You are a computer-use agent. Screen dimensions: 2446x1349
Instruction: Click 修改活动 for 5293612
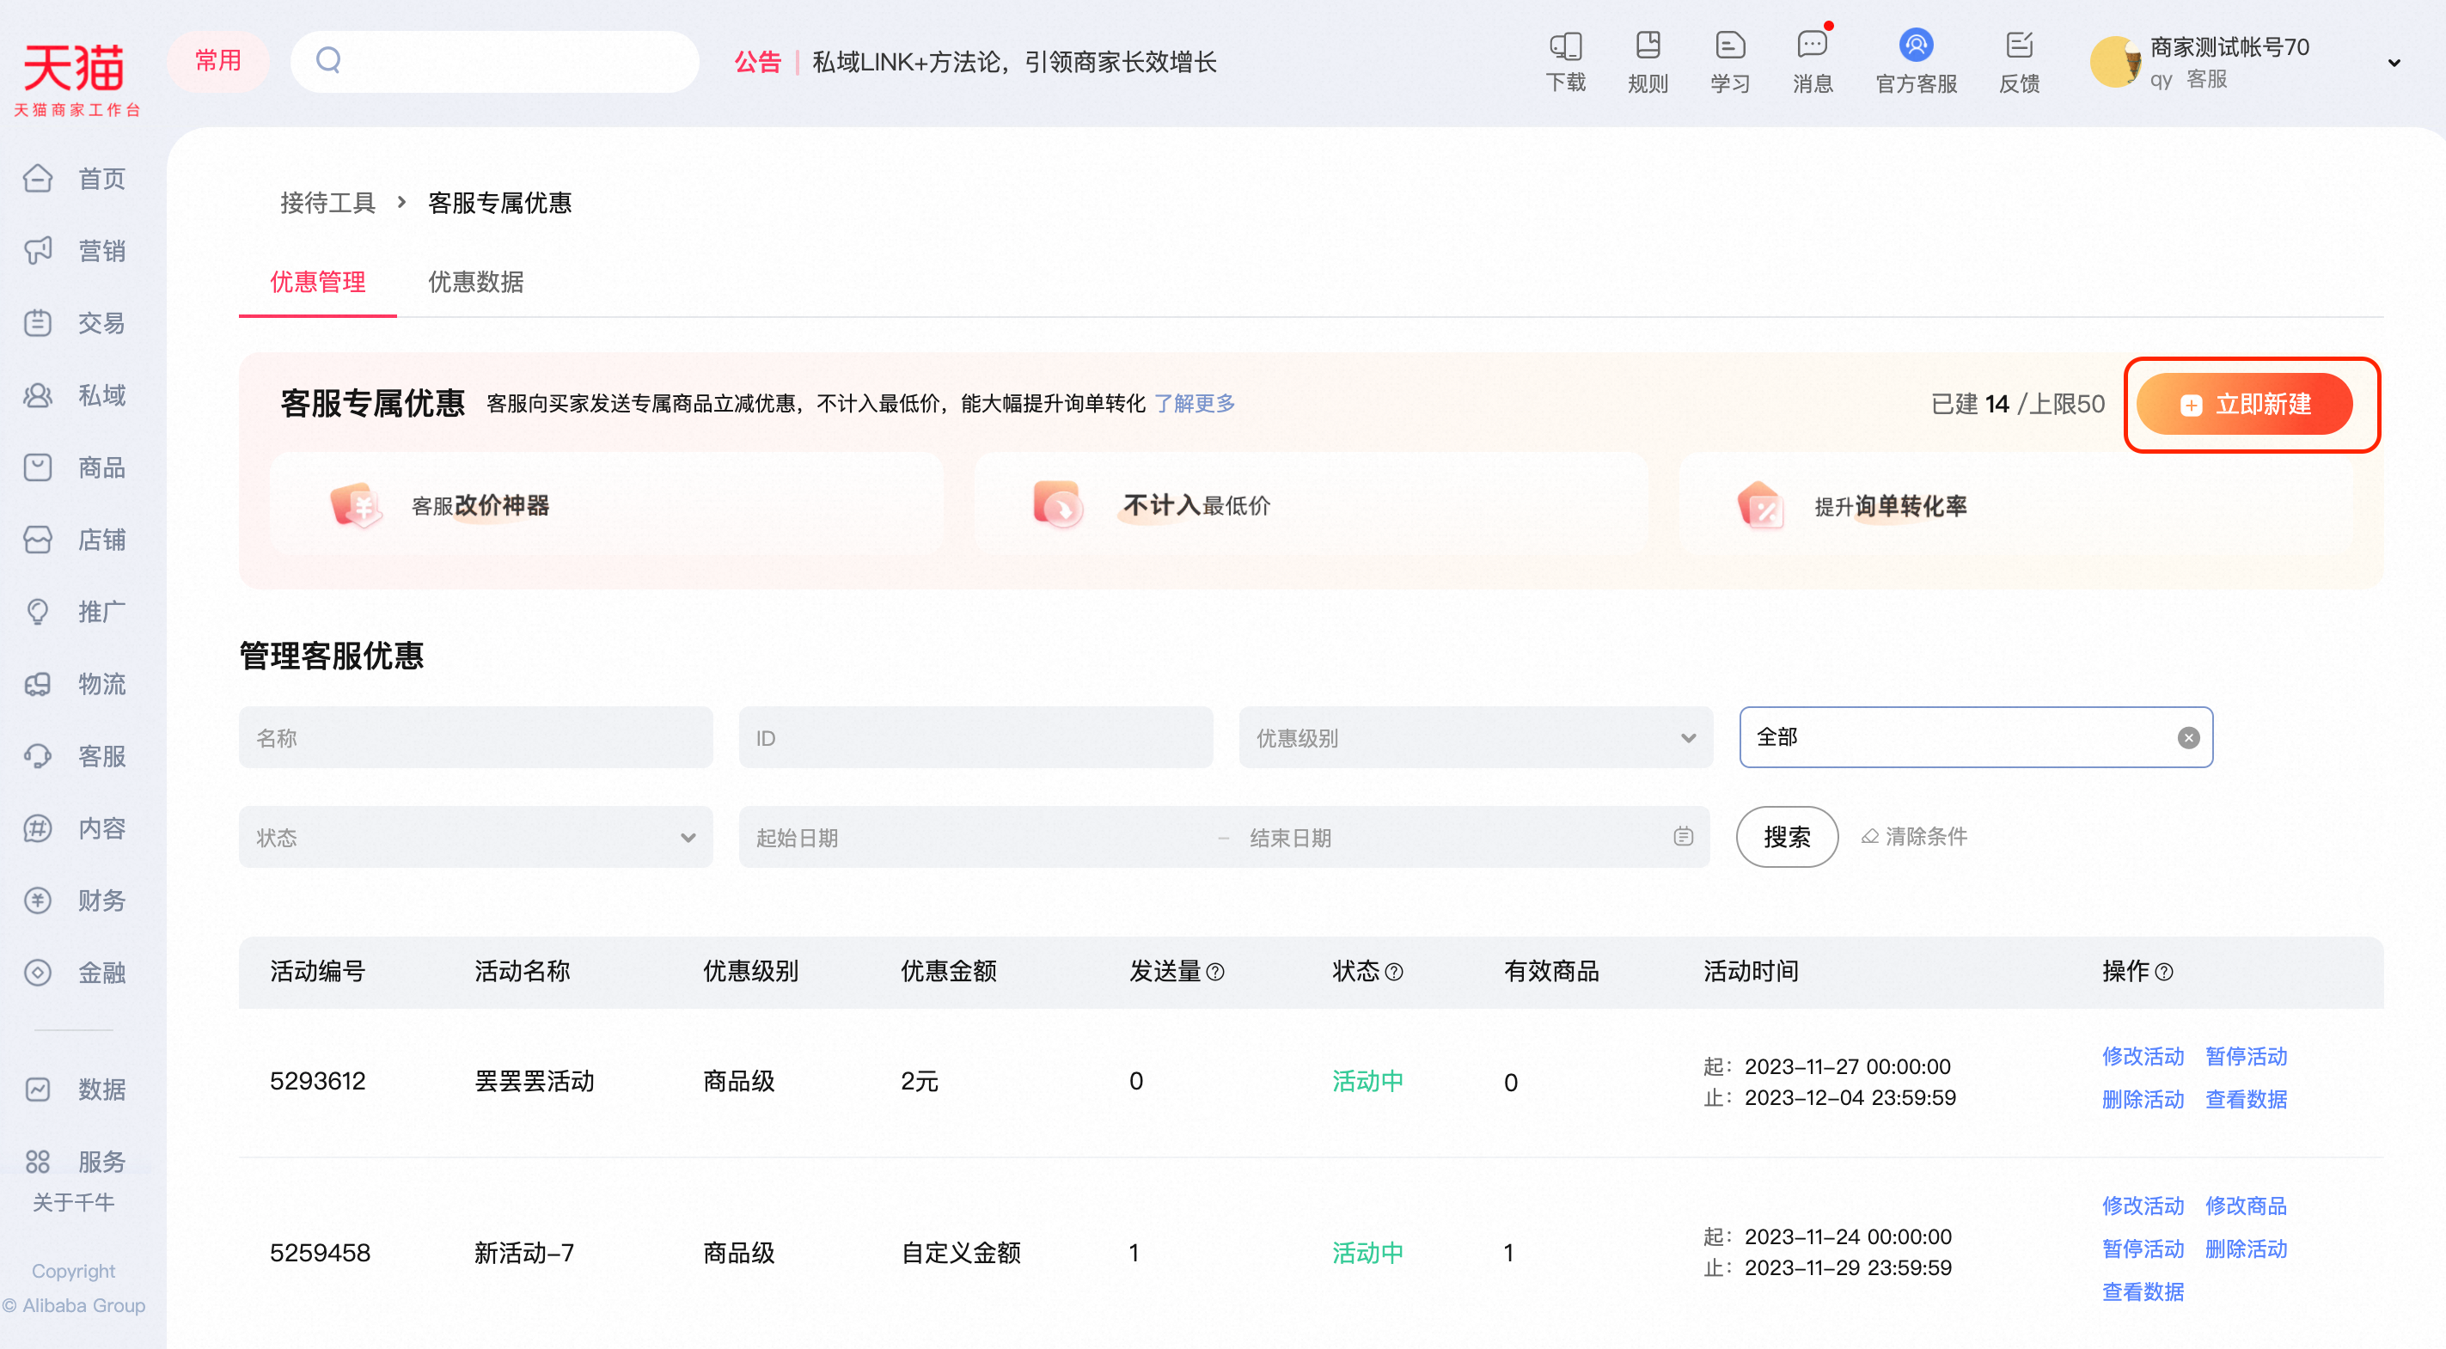2142,1056
